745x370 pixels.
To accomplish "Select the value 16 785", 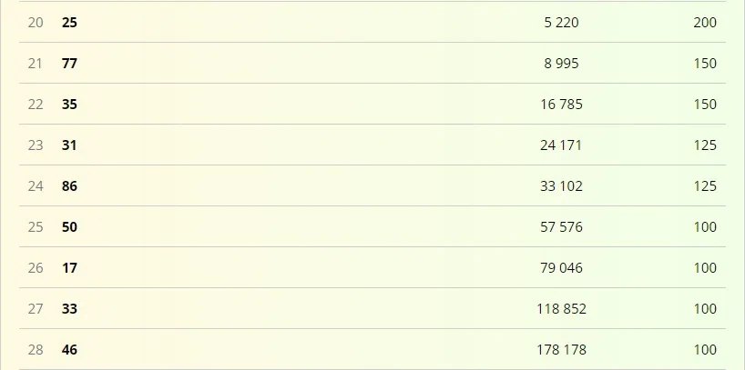I will coord(561,104).
